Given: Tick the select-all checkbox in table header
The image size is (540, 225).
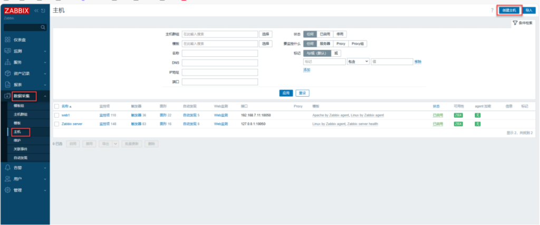Looking at the screenshot, I should (57, 106).
